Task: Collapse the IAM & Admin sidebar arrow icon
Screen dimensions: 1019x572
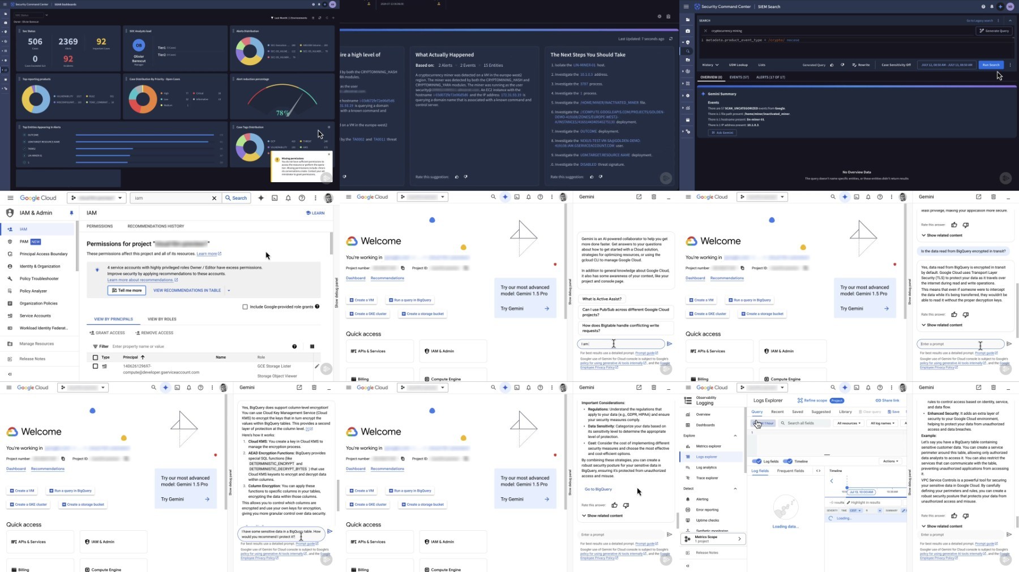Action: pyautogui.click(x=10, y=374)
